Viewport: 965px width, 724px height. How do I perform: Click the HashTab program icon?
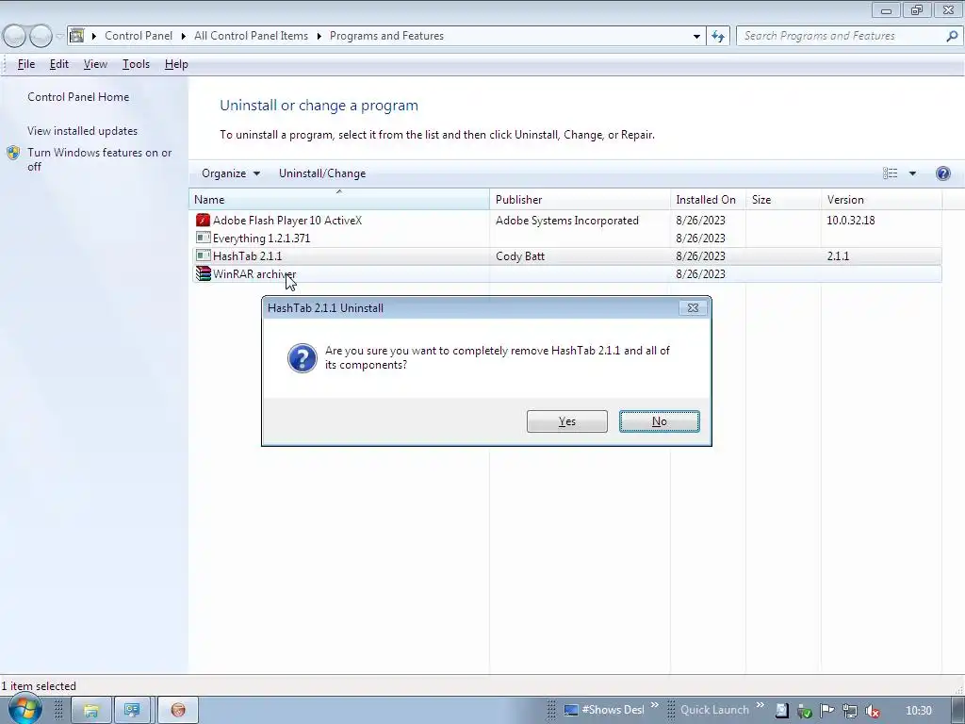203,255
